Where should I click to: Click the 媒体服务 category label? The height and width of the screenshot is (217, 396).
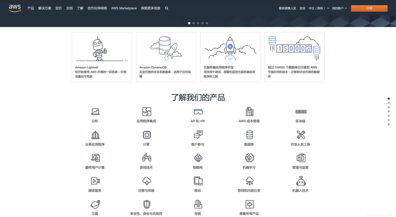[95, 191]
